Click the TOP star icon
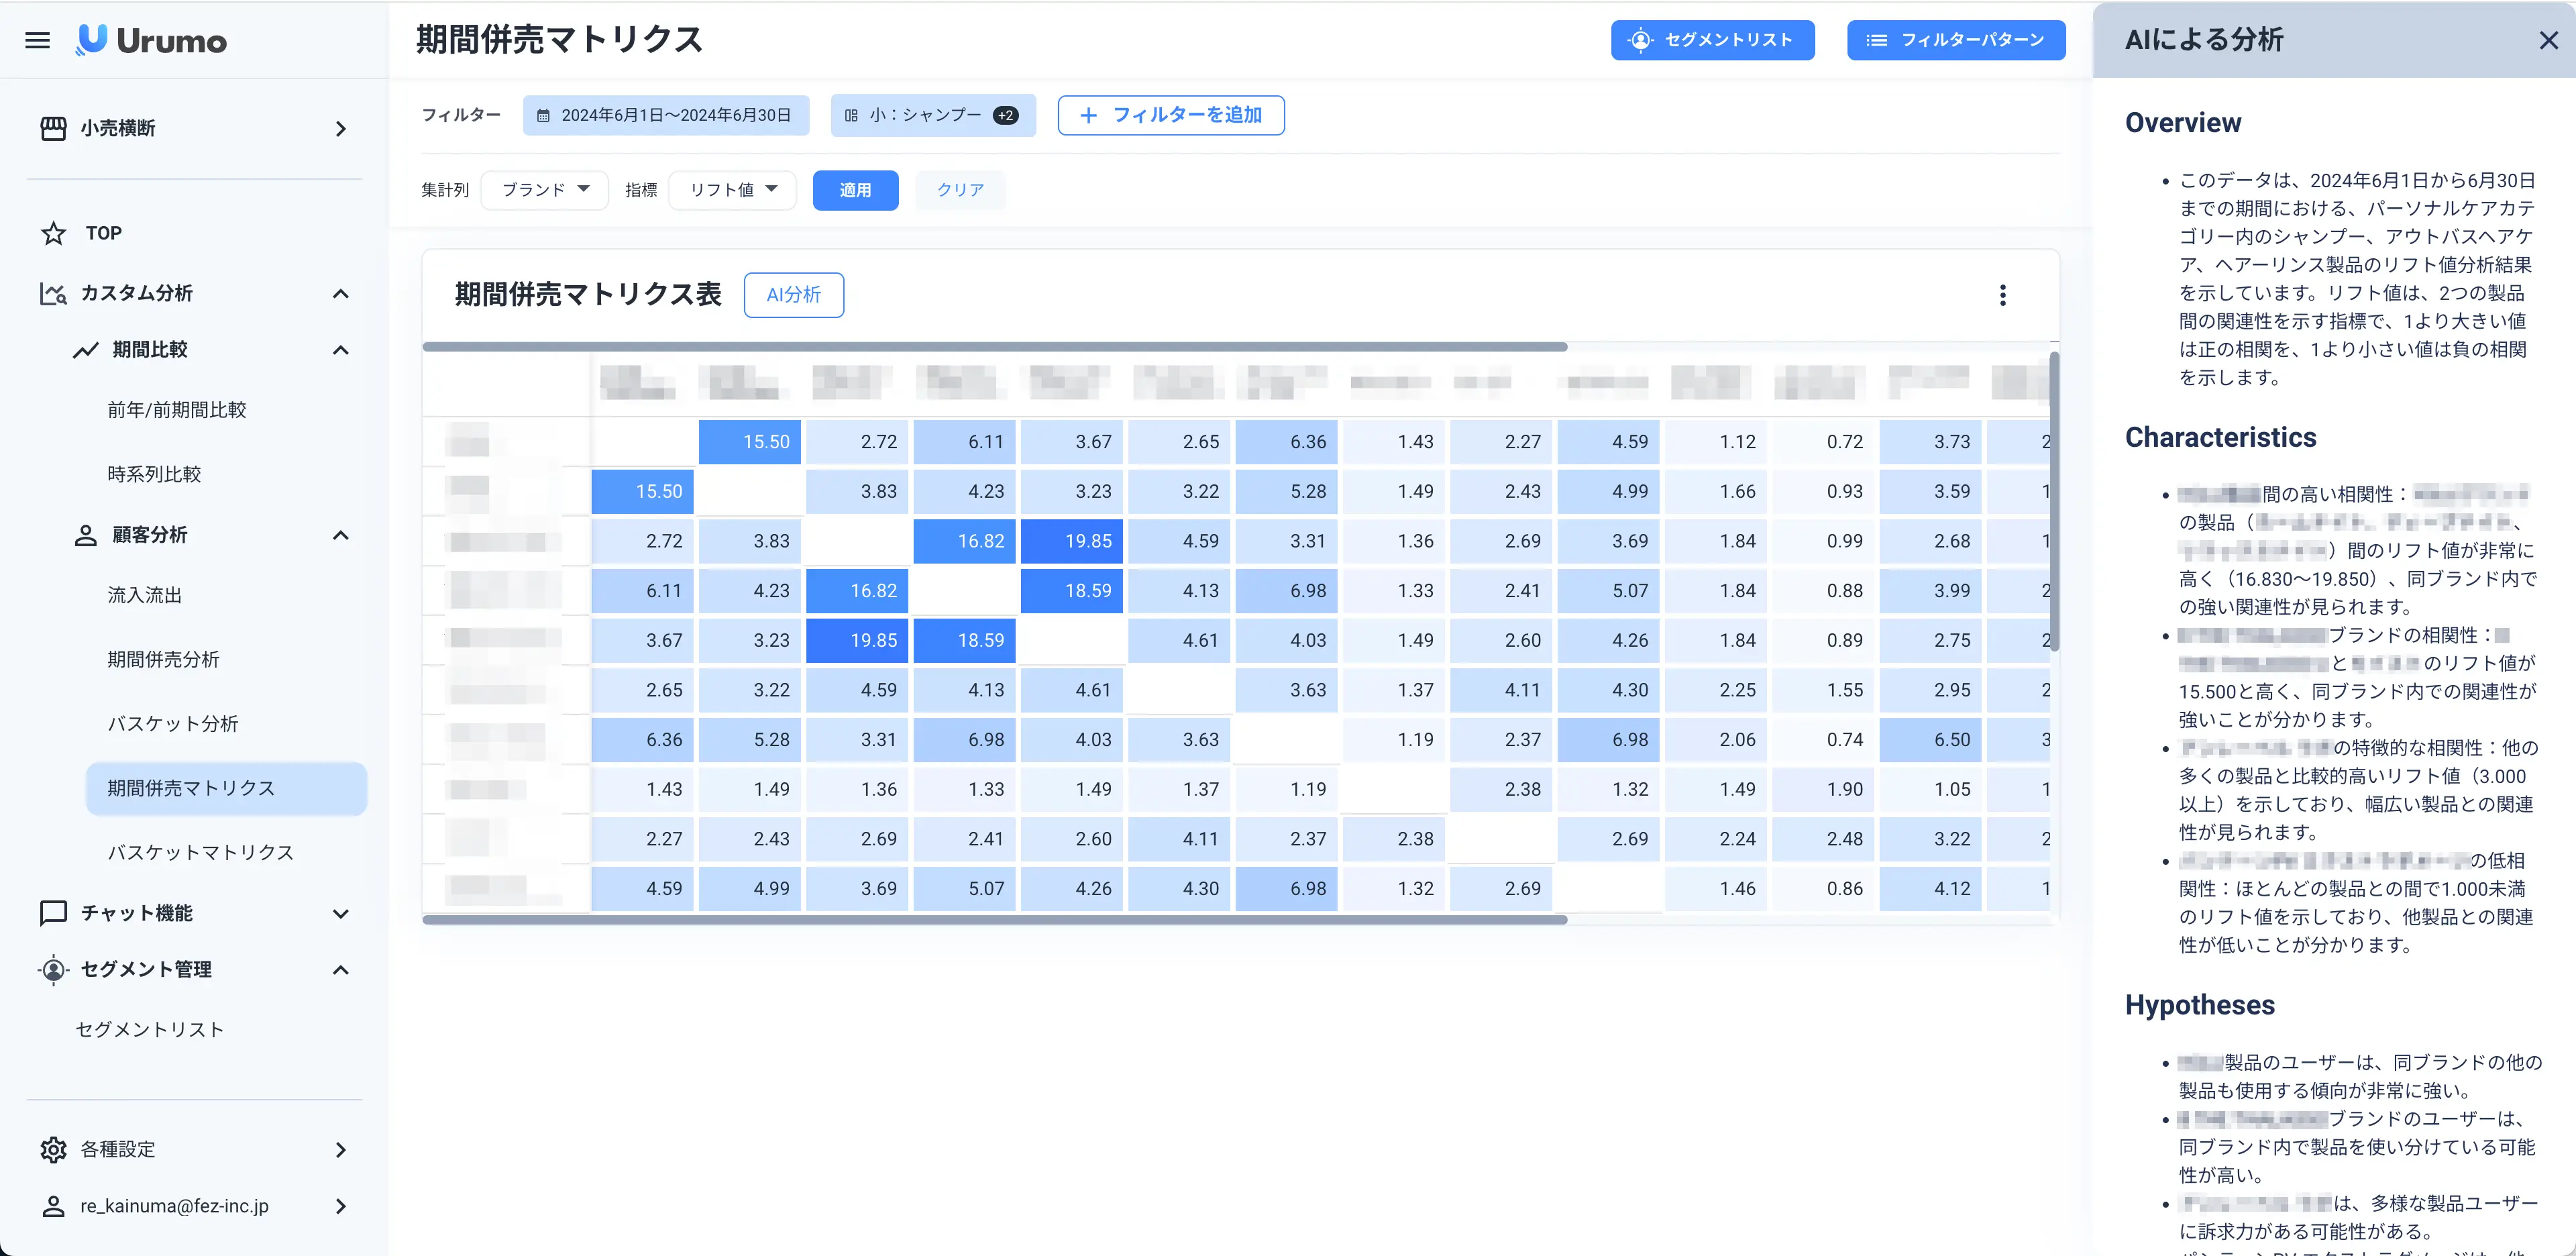The height and width of the screenshot is (1256, 2576). tap(53, 233)
